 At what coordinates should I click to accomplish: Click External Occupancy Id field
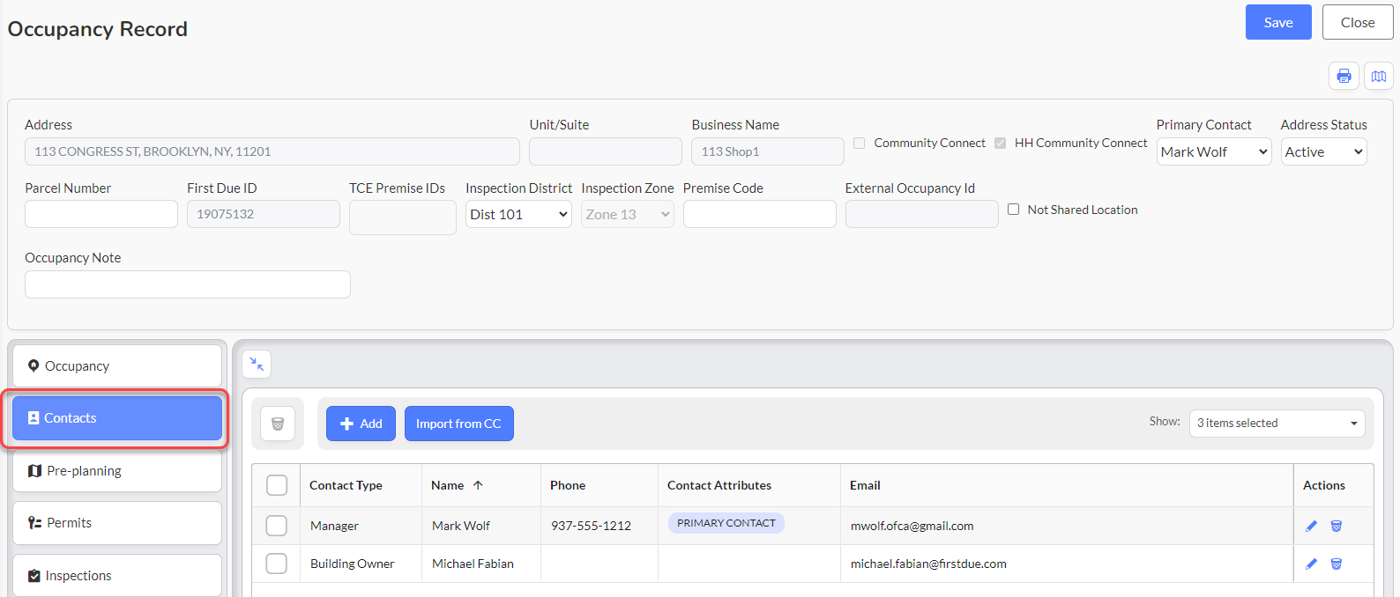tap(922, 214)
